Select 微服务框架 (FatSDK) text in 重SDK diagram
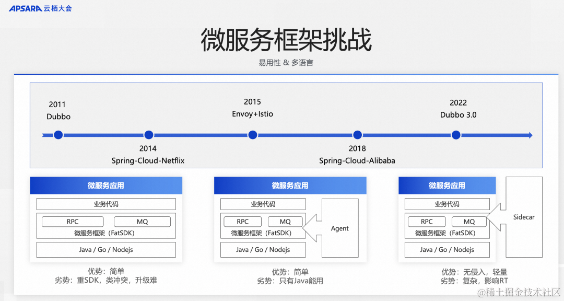This screenshot has height=301, width=564. tap(104, 233)
